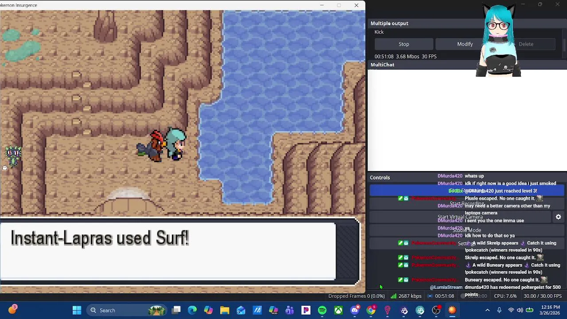The image size is (567, 319).
Task: Click the Kick output label
Action: point(379,32)
